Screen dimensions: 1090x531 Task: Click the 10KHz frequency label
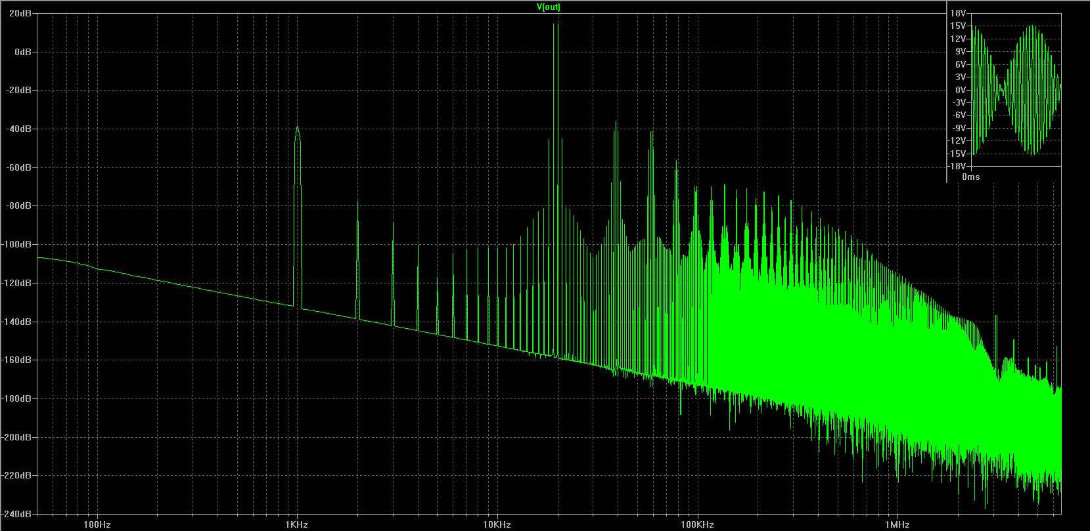(497, 525)
